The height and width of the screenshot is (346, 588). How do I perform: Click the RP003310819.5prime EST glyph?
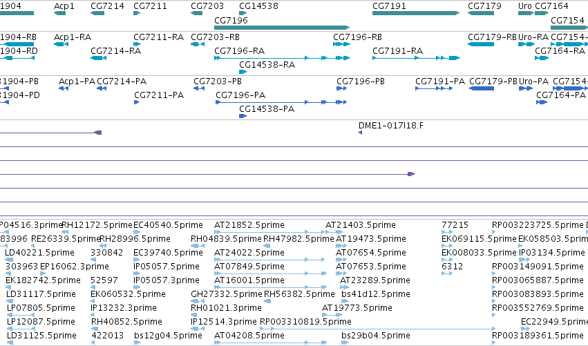pos(378,329)
